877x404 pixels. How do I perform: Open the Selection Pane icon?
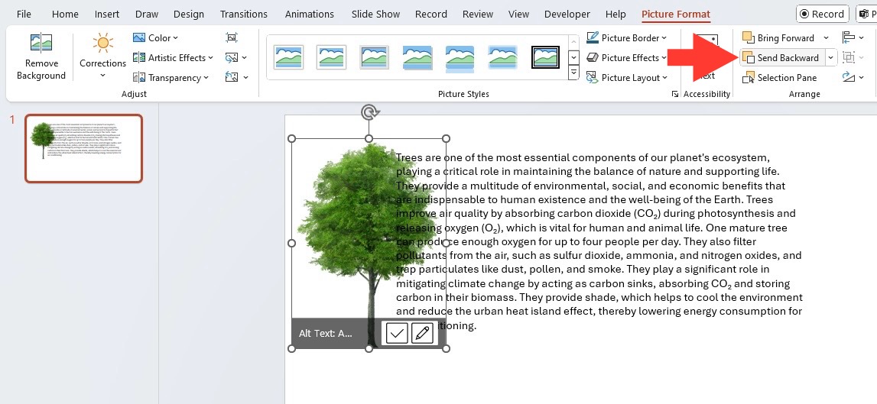749,78
